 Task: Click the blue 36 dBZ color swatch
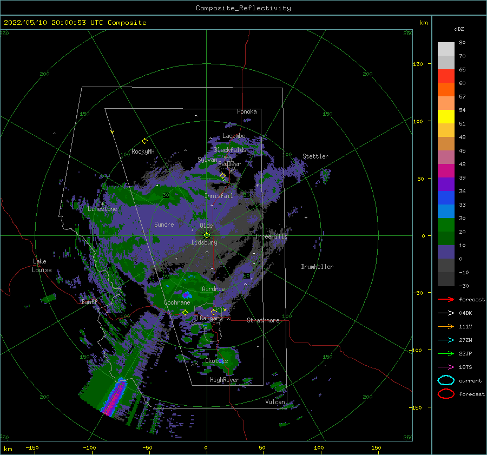(446, 198)
